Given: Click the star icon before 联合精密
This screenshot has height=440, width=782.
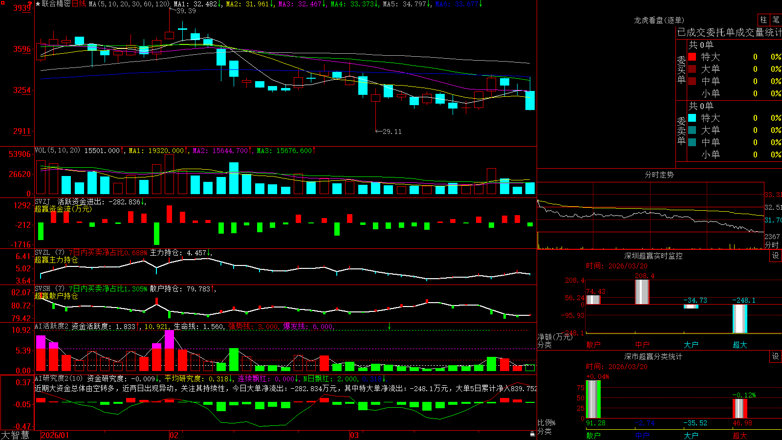Looking at the screenshot, I should (38, 4).
